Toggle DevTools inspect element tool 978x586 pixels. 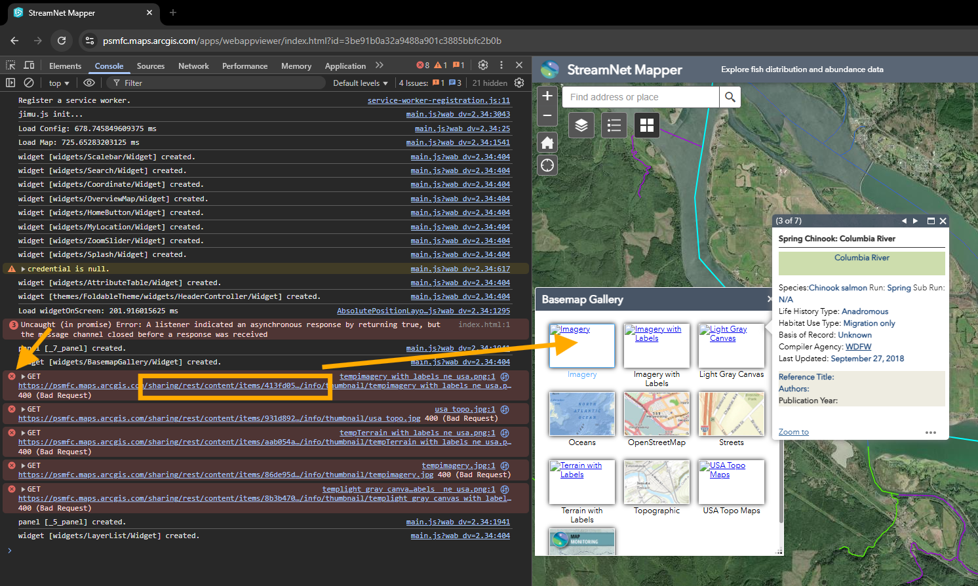coord(10,66)
